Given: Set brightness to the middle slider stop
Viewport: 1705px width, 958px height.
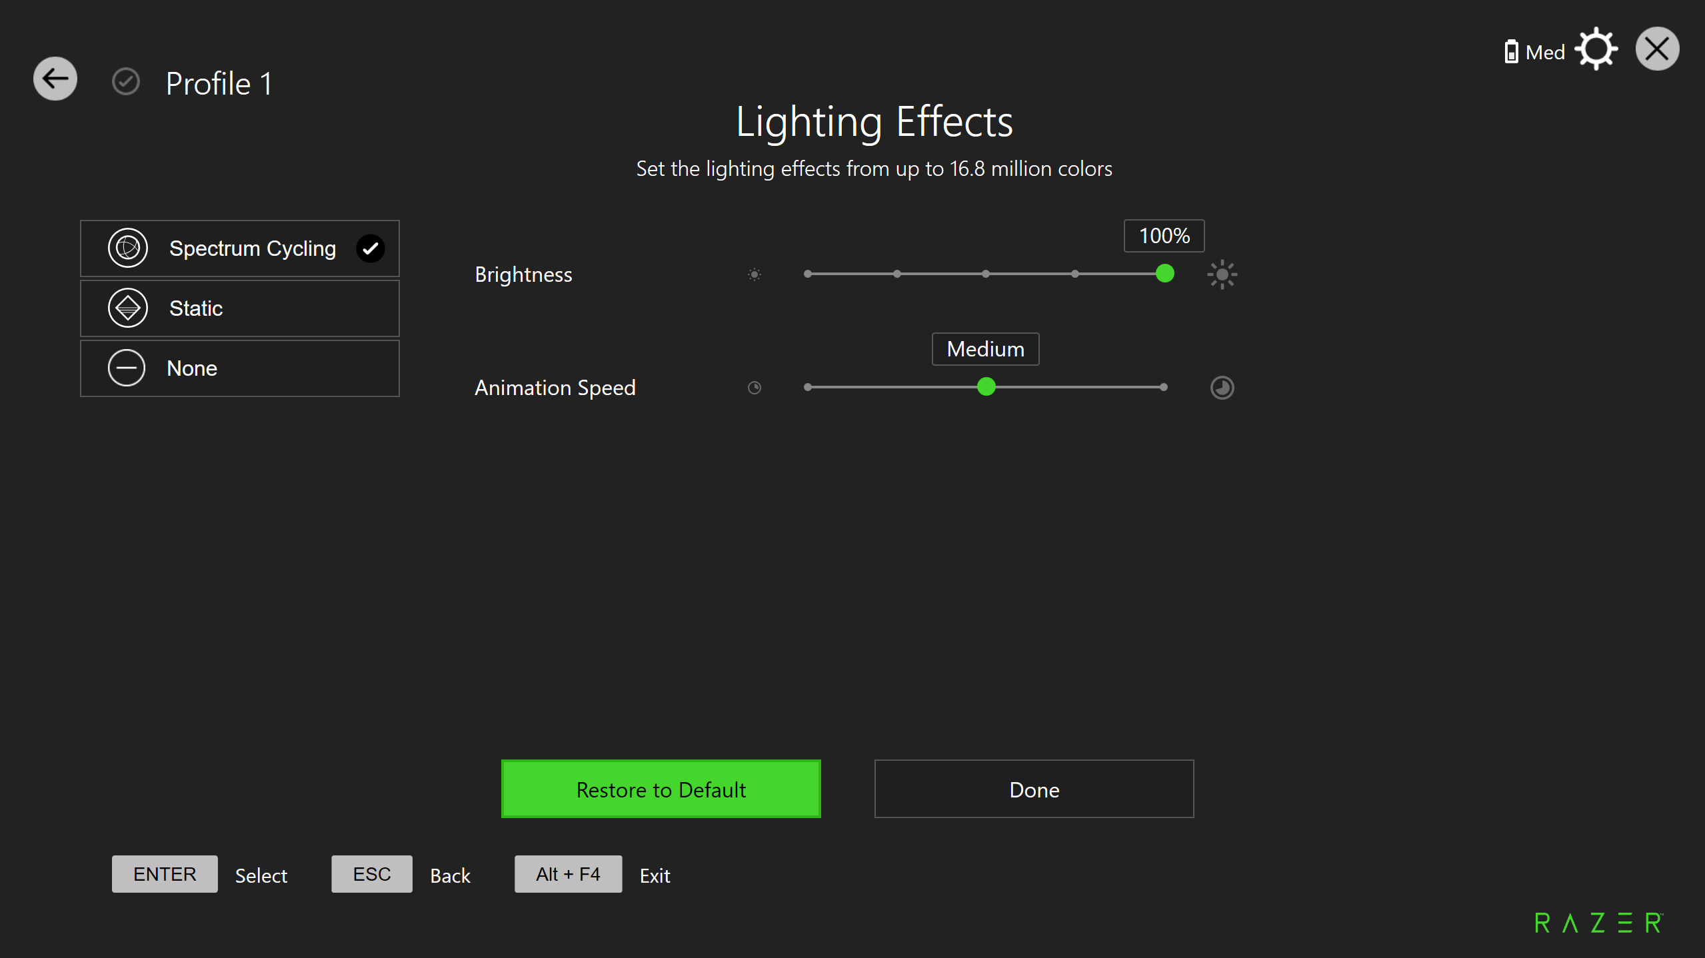Looking at the screenshot, I should (986, 274).
